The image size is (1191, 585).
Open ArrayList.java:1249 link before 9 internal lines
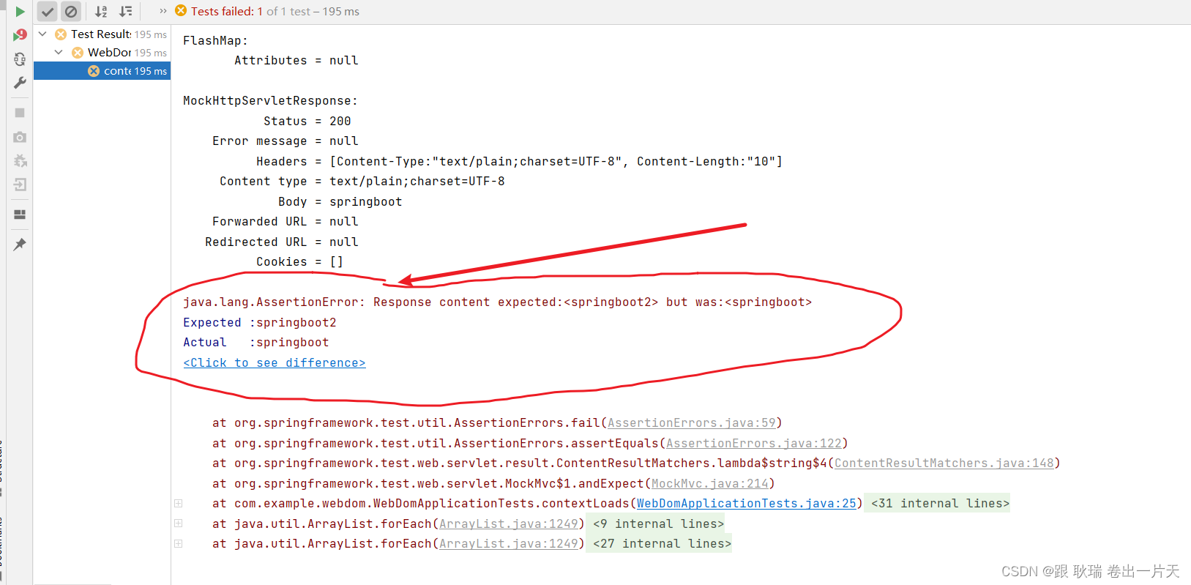(509, 523)
